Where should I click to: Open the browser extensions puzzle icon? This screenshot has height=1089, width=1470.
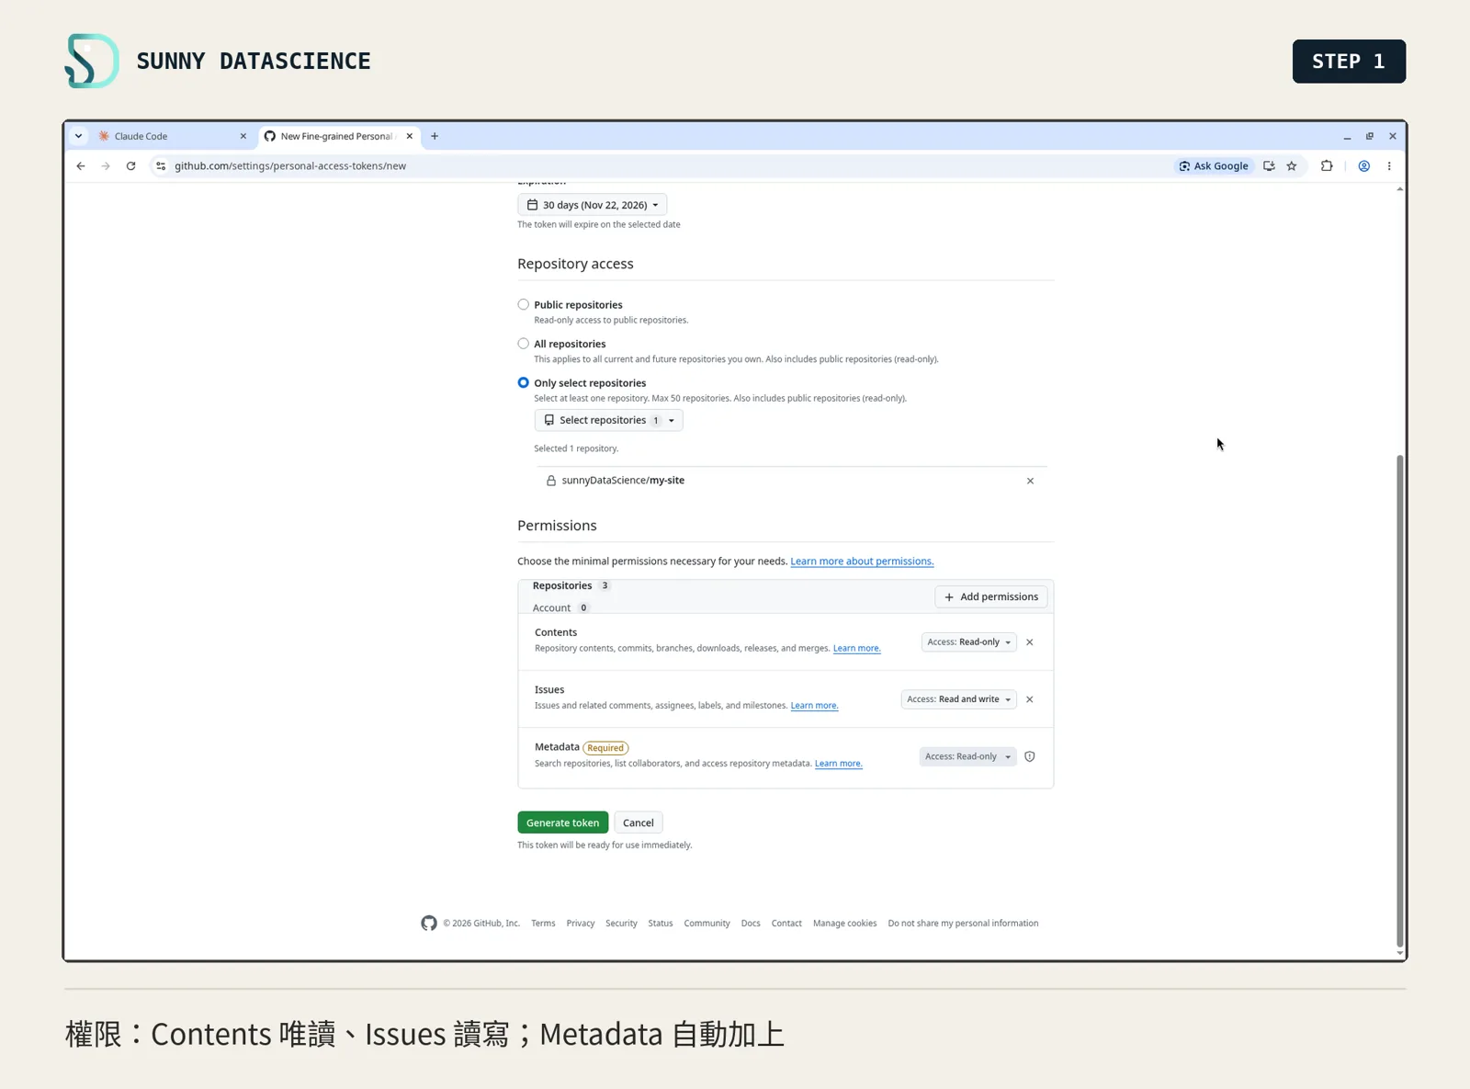click(1327, 166)
